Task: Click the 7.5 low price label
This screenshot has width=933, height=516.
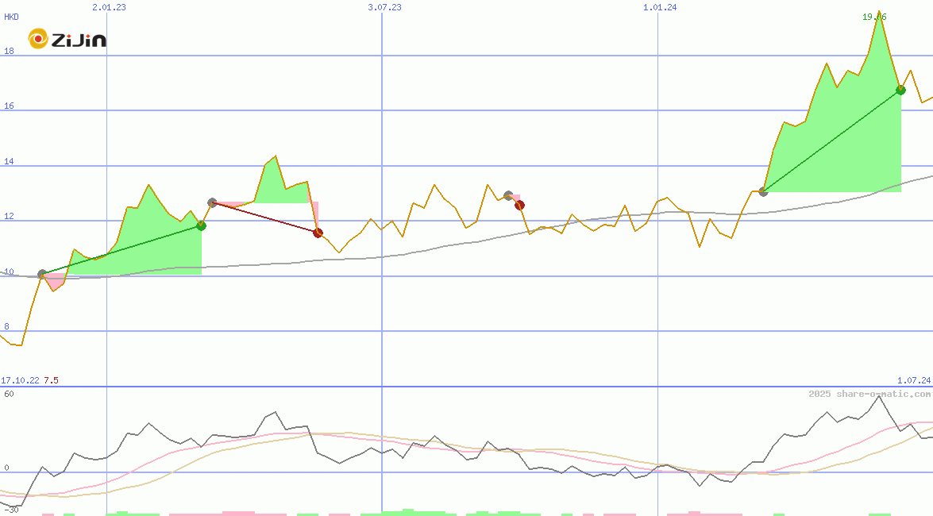Action: click(51, 380)
